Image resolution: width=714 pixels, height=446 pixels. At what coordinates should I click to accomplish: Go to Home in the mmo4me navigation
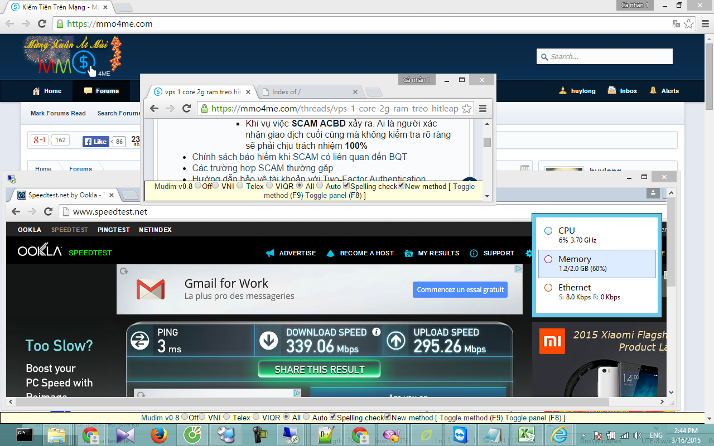[x=47, y=91]
